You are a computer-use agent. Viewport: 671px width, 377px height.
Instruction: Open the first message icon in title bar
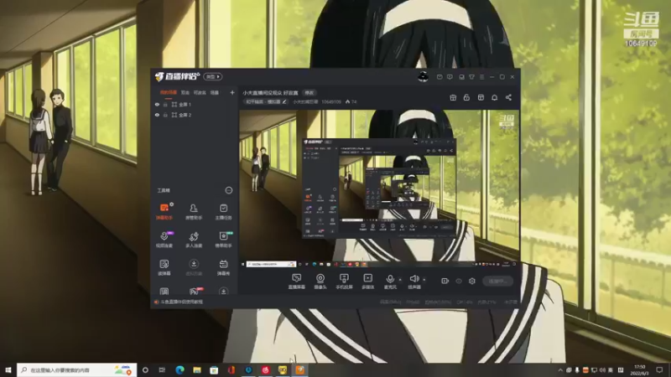point(440,77)
